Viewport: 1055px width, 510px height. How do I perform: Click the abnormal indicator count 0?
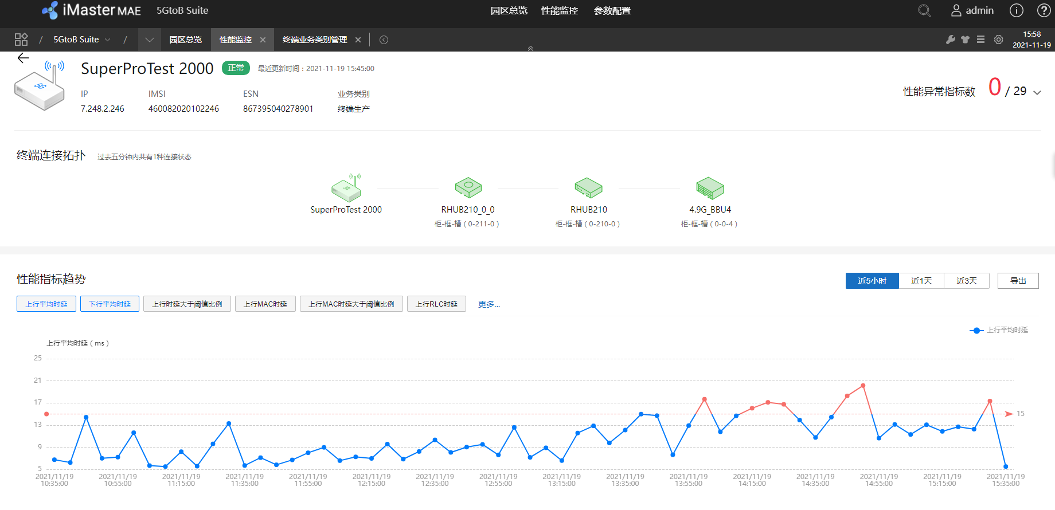(x=995, y=87)
